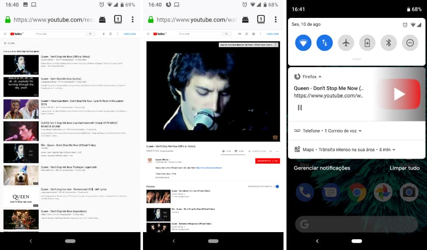The width and height of the screenshot is (427, 250).
Task: Toggle mobile data quick setting
Action: [x=325, y=43]
